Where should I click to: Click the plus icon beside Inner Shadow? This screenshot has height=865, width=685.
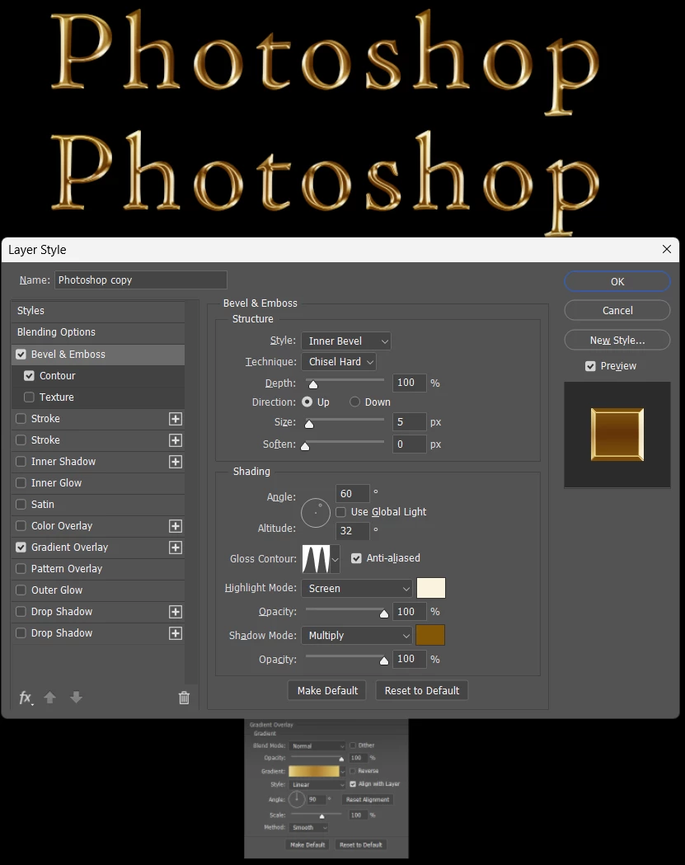pos(176,462)
